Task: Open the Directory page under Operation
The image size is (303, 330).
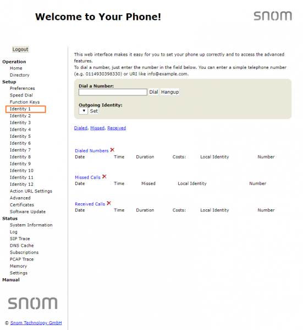Action: point(20,75)
